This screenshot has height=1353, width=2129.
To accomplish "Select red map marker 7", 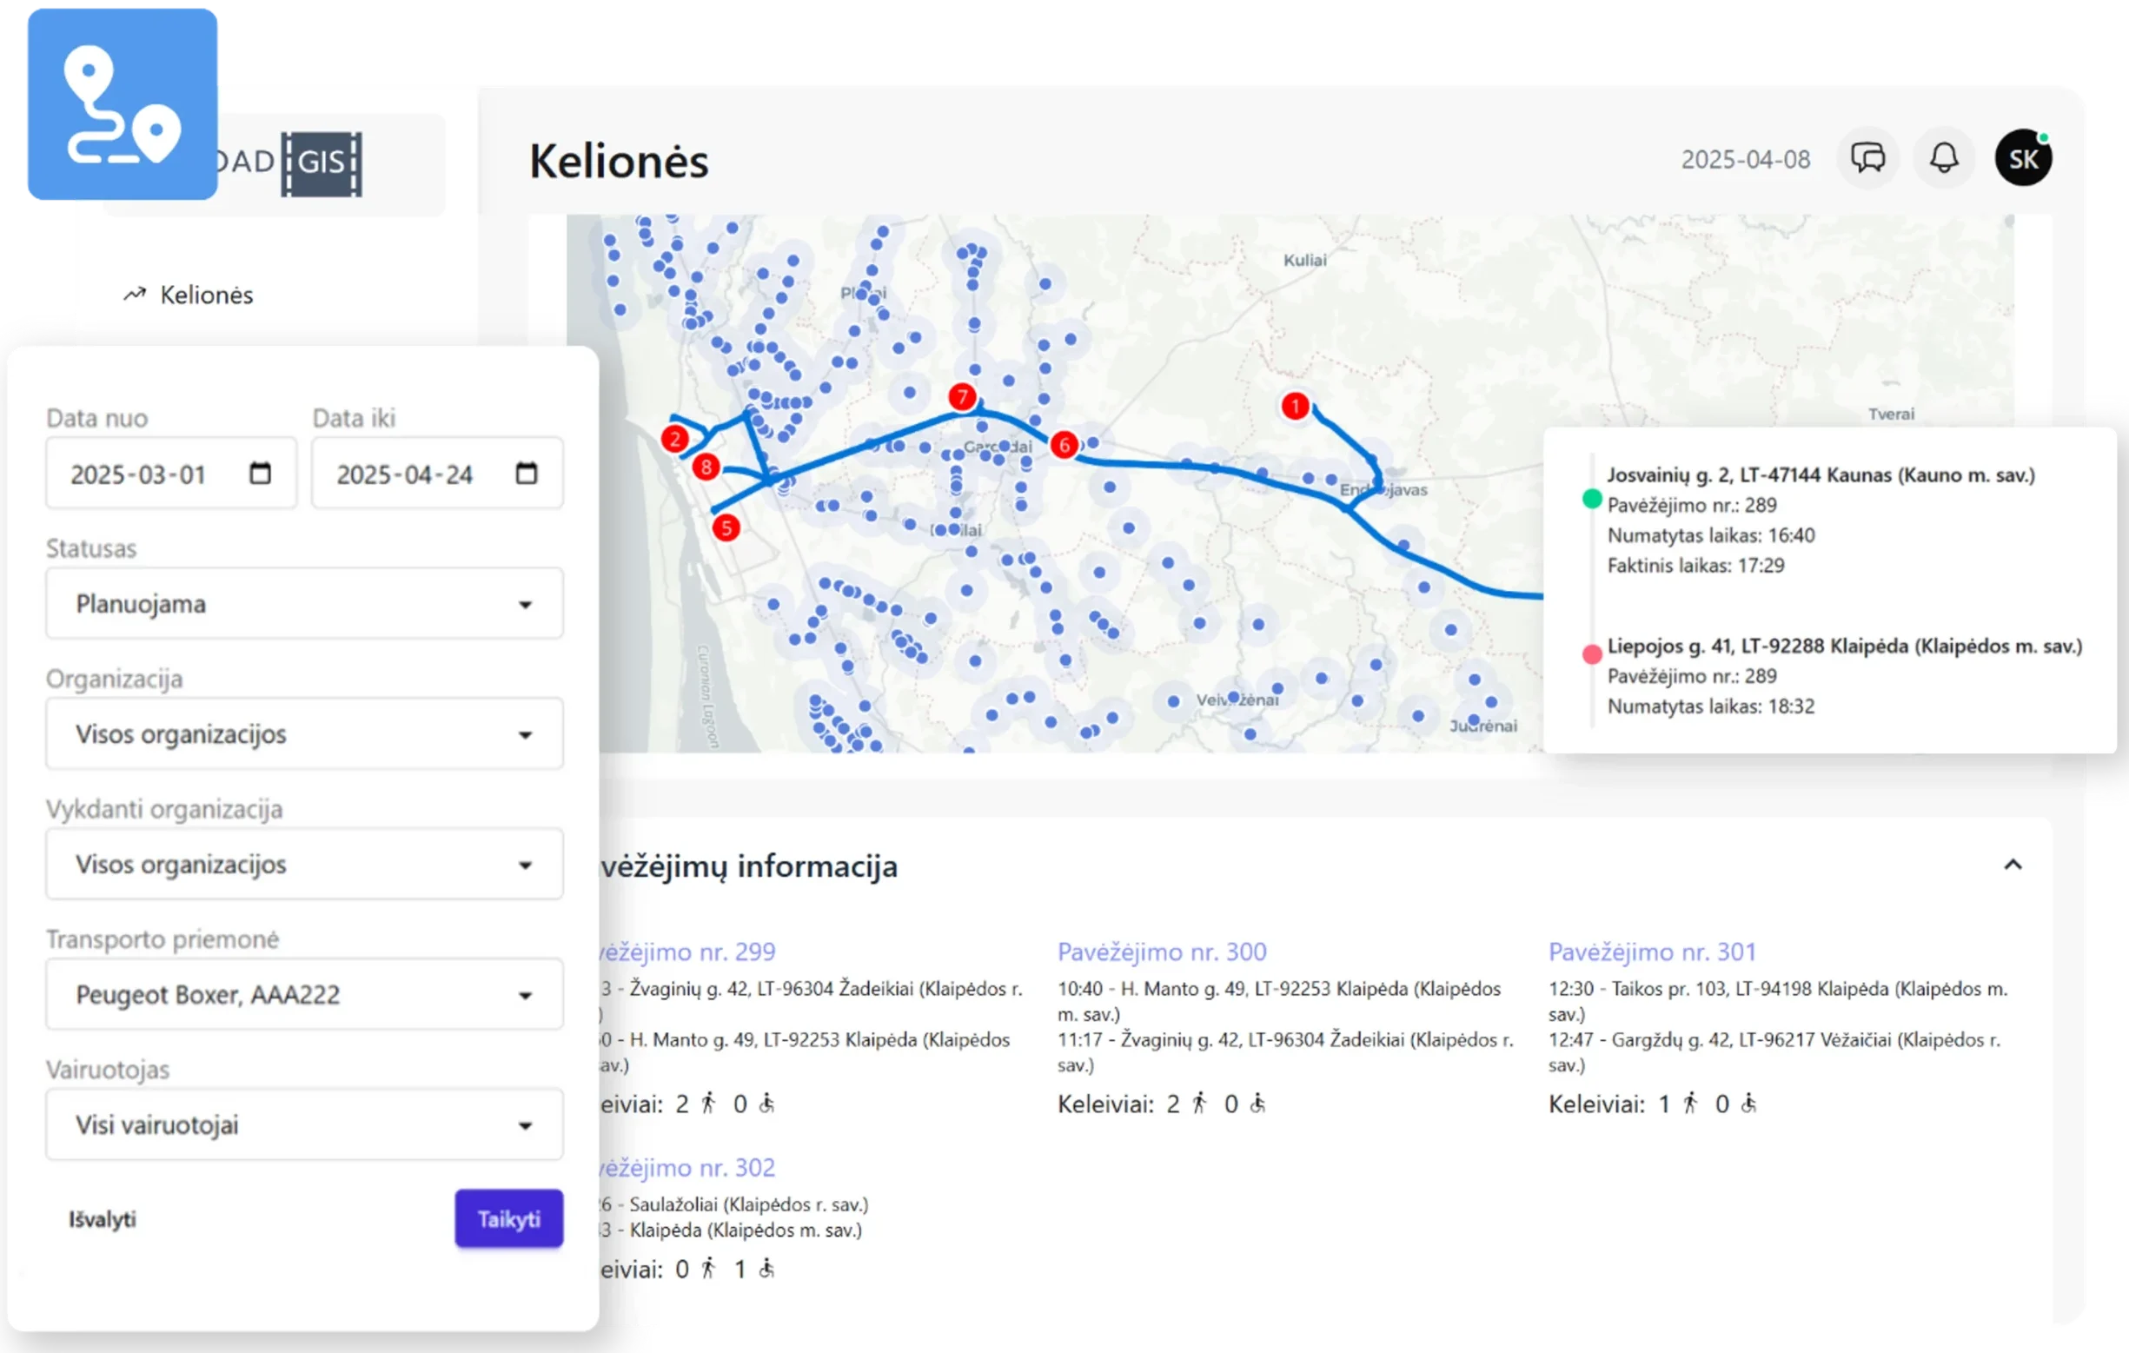I will coord(962,397).
